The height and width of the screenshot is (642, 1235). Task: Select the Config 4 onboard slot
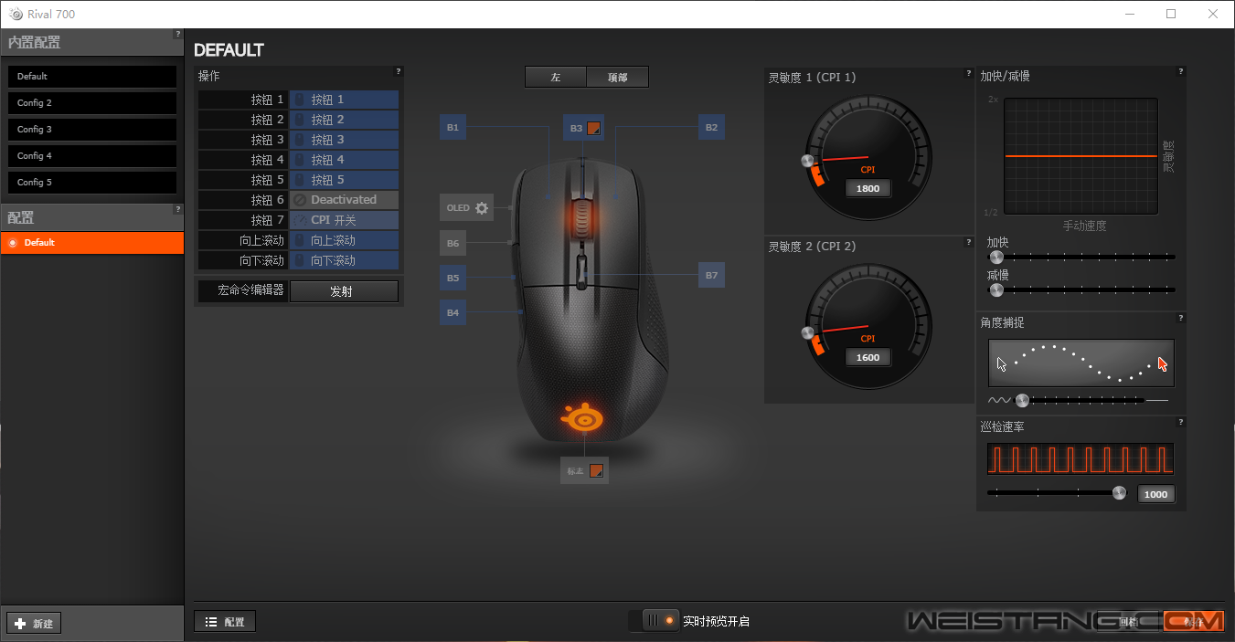[x=92, y=156]
